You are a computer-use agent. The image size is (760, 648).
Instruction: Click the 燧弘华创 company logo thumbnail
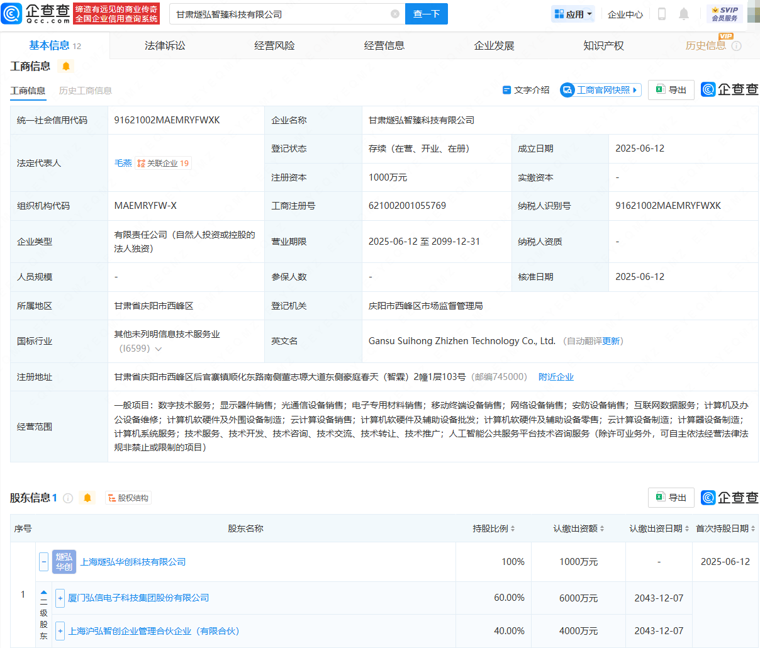pos(64,562)
